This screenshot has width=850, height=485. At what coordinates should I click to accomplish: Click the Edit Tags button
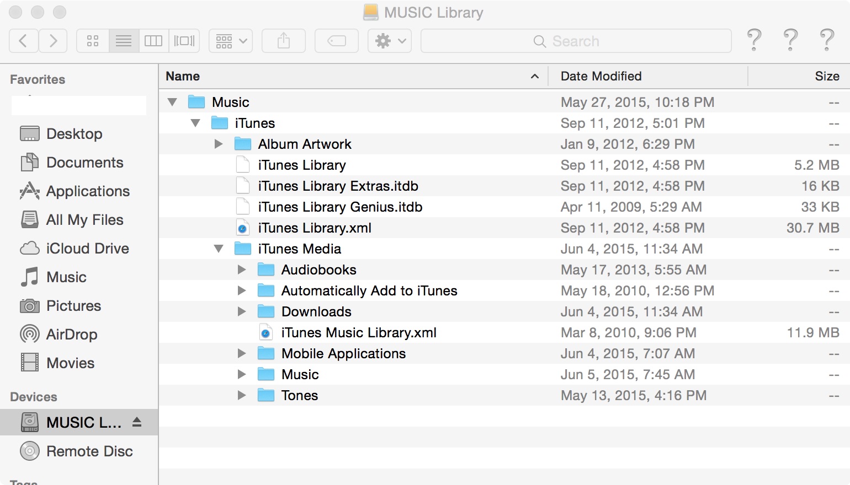[x=337, y=41]
